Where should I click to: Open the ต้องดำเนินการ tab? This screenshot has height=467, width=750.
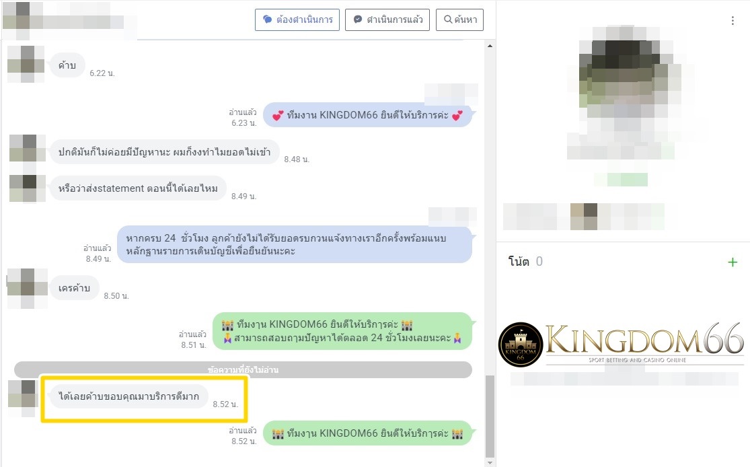coord(297,20)
